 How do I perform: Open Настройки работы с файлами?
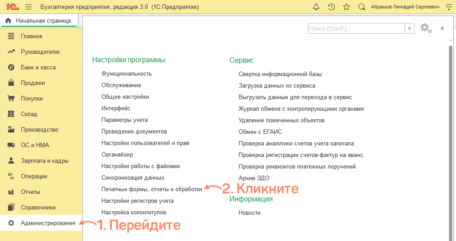(140, 166)
